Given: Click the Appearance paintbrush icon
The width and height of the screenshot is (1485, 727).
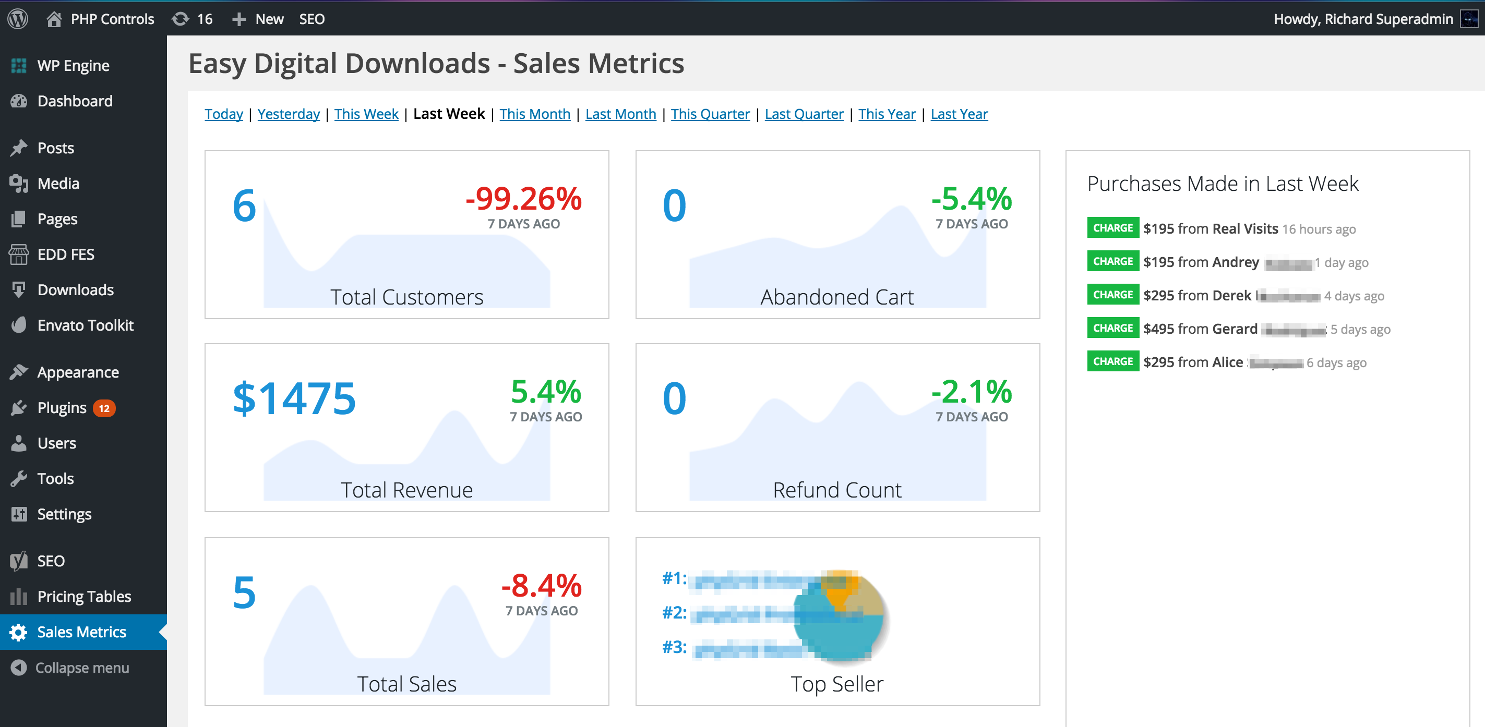Looking at the screenshot, I should pyautogui.click(x=19, y=372).
